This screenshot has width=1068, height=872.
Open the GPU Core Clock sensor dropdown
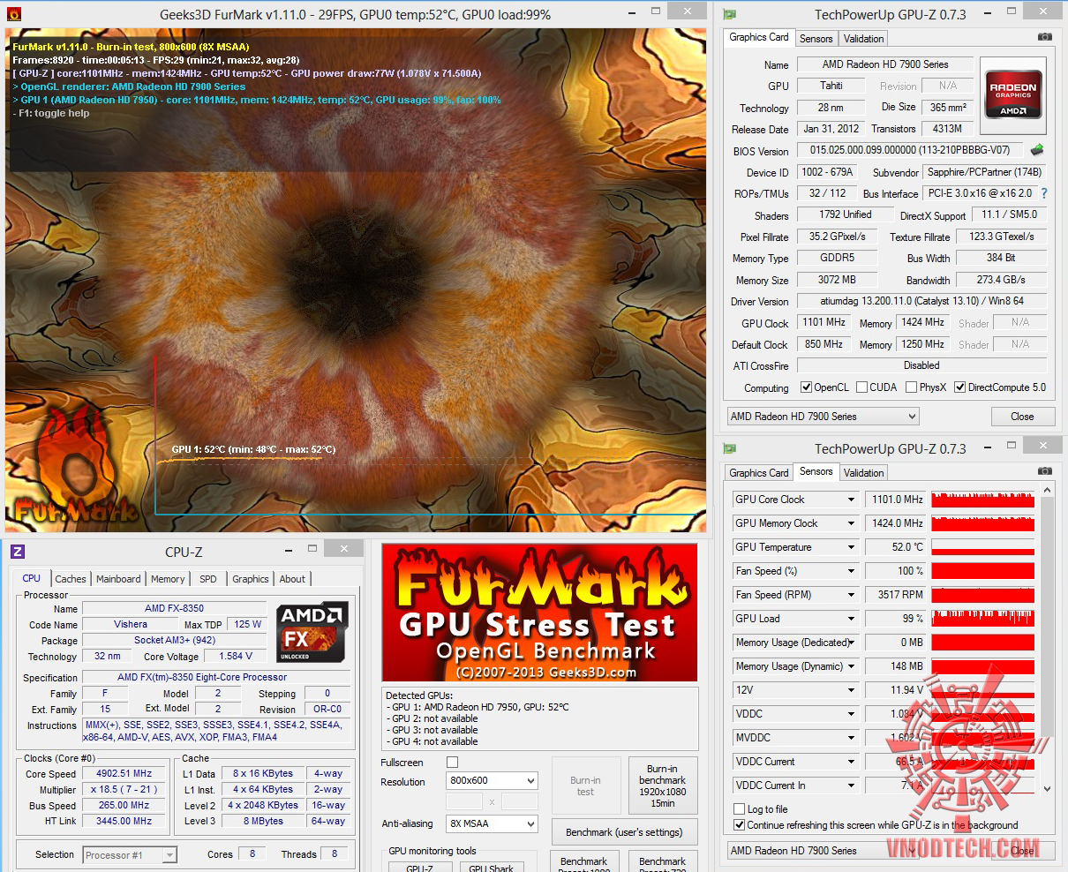click(794, 500)
